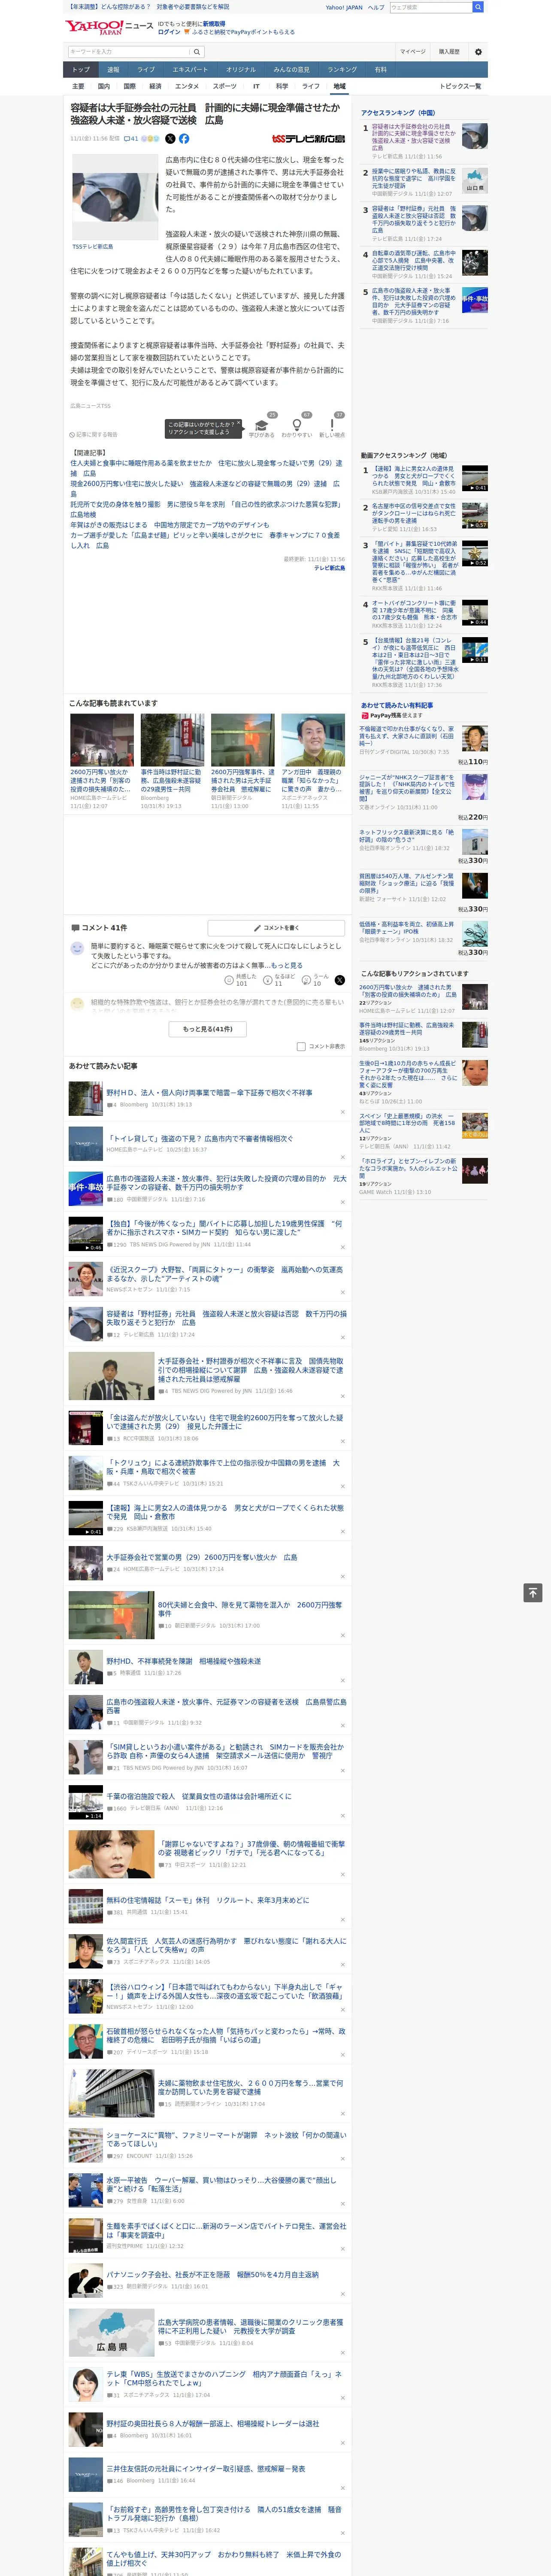Share the article on X

point(170,139)
